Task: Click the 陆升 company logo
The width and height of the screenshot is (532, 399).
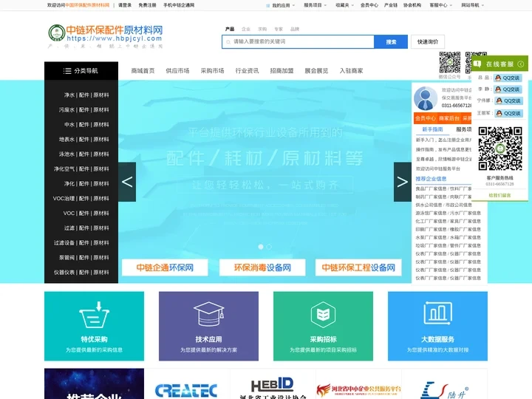Action: click(445, 390)
